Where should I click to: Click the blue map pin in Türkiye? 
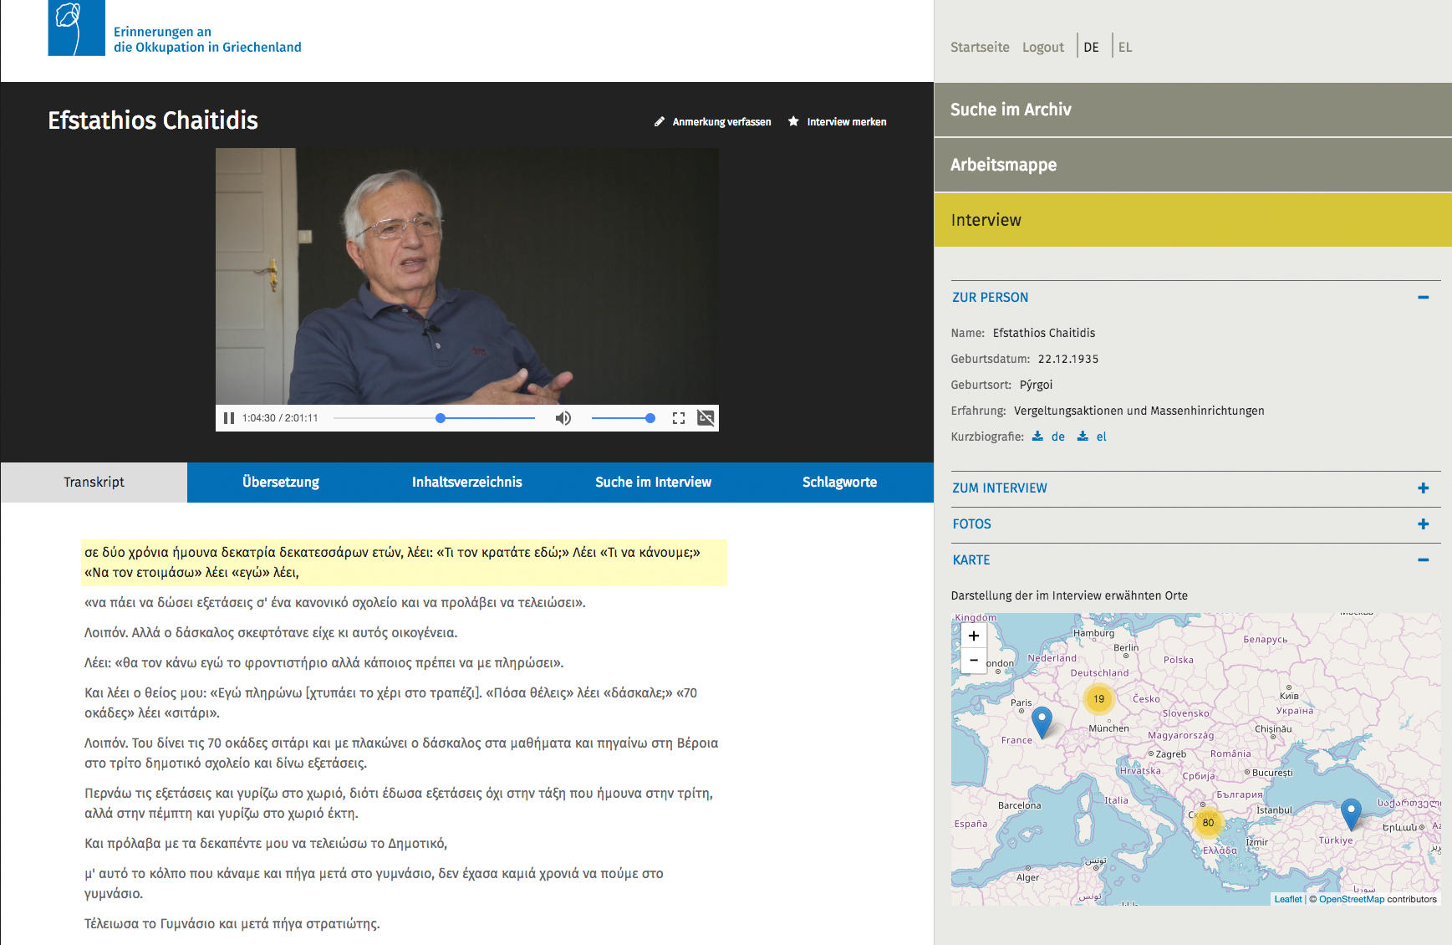(x=1351, y=815)
